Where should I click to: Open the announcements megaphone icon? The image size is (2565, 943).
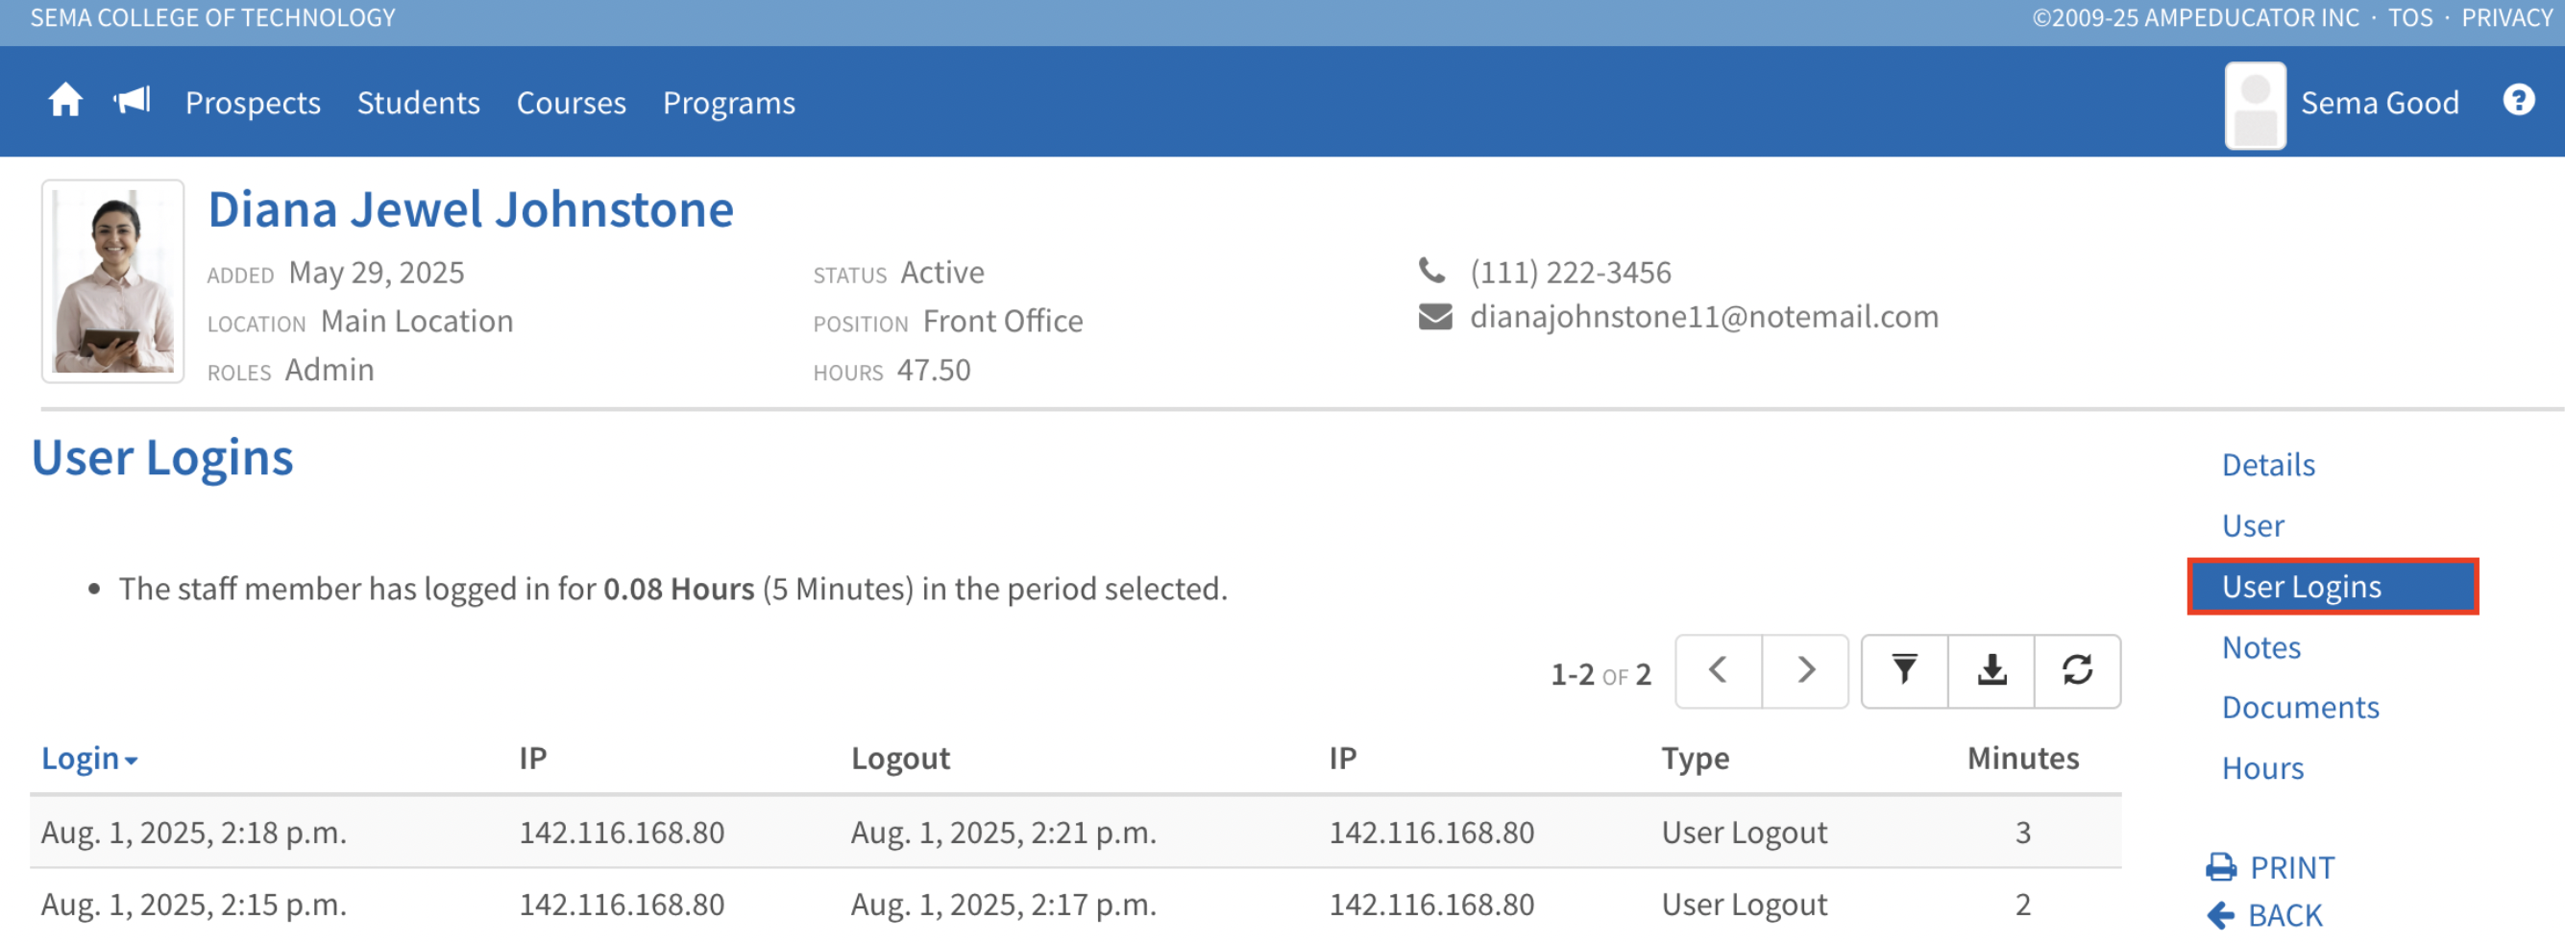click(x=132, y=102)
